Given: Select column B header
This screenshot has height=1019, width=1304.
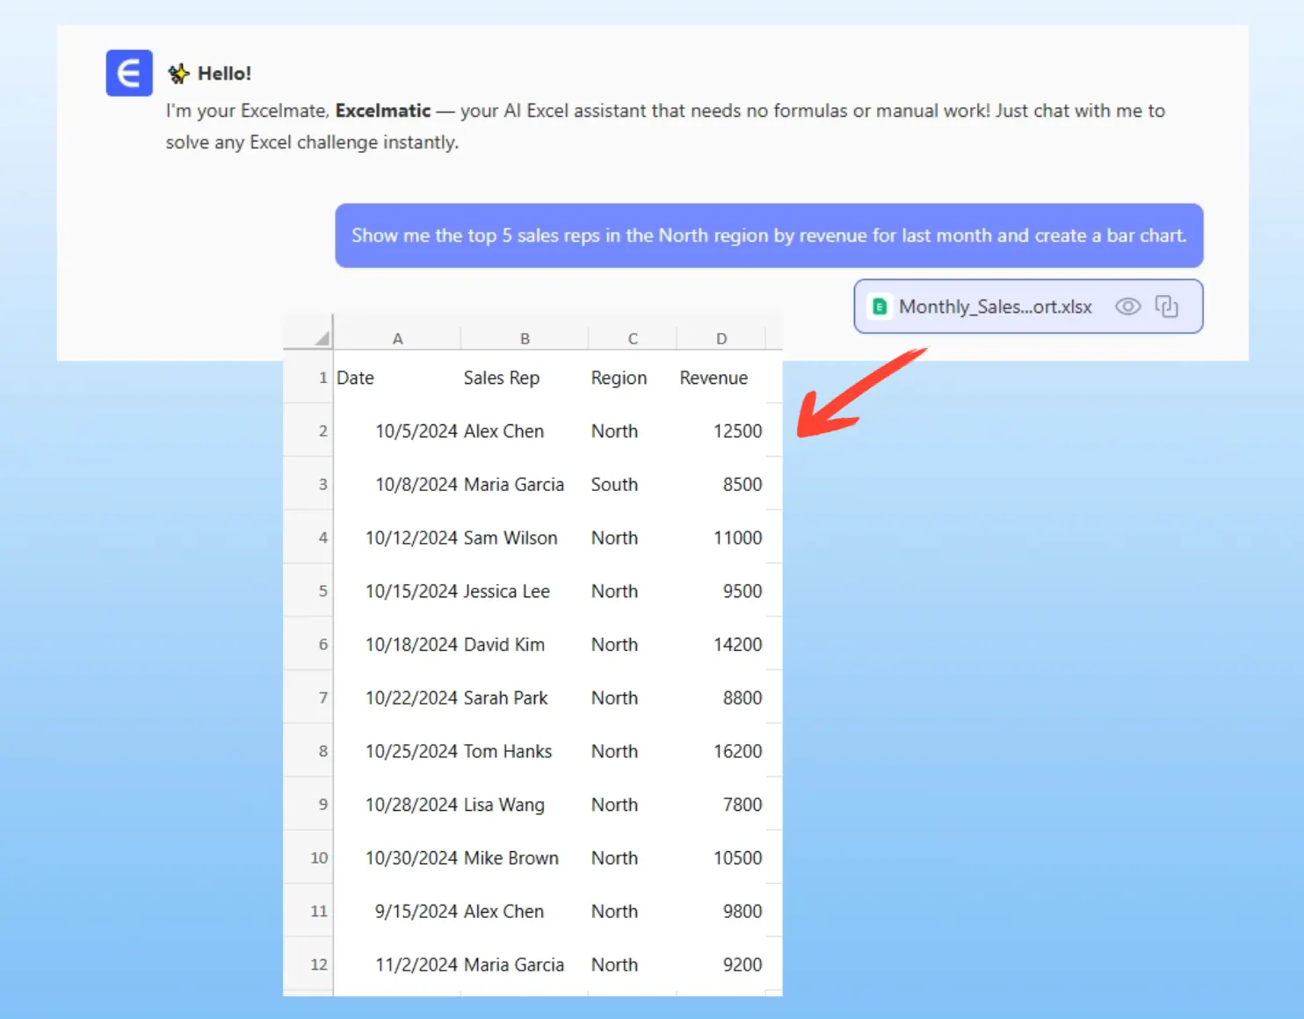Looking at the screenshot, I should [x=525, y=338].
